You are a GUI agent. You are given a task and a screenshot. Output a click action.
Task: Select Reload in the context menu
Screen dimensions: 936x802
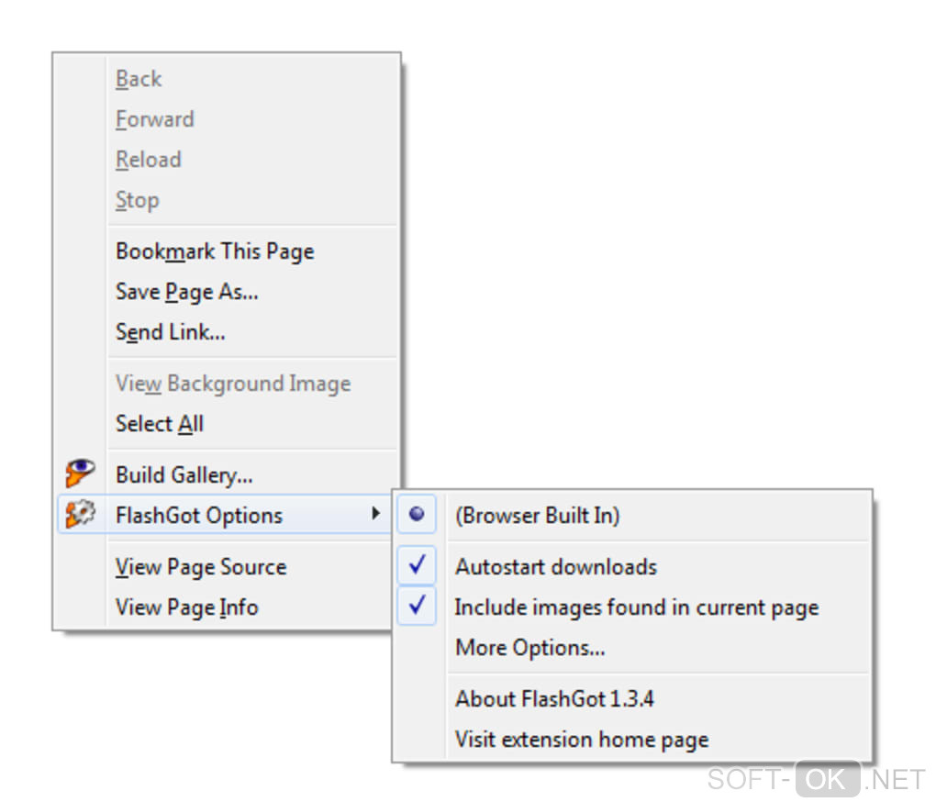(x=149, y=160)
